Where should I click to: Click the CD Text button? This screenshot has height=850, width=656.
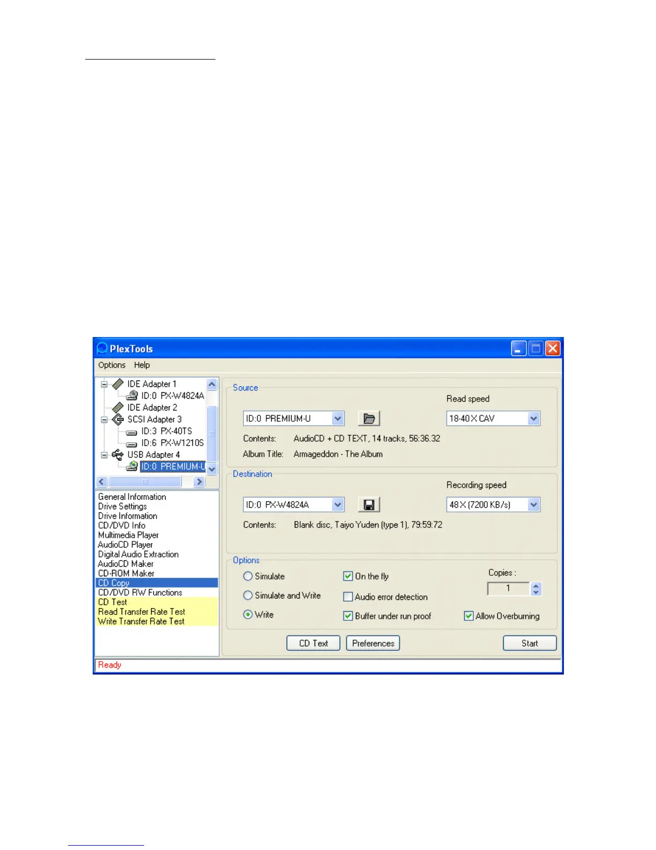click(x=313, y=643)
